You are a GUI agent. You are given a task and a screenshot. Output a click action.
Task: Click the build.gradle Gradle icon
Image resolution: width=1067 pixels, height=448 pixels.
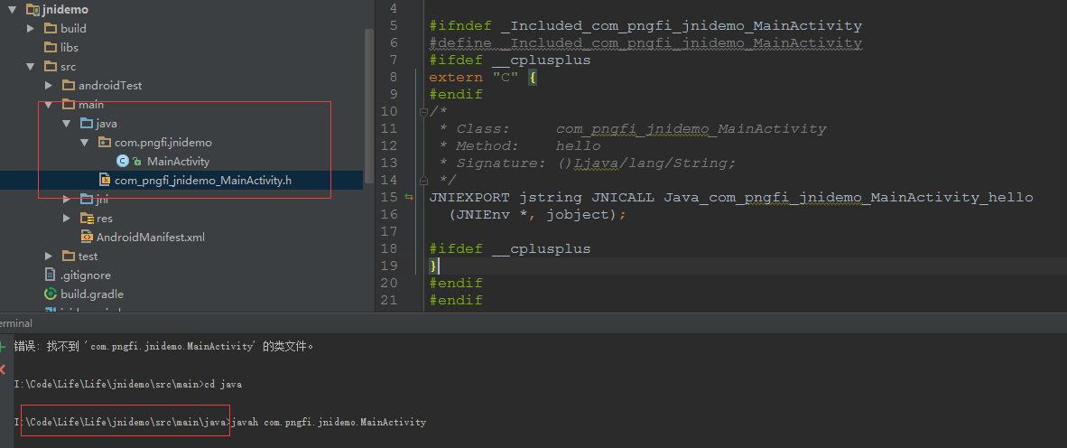(x=51, y=294)
